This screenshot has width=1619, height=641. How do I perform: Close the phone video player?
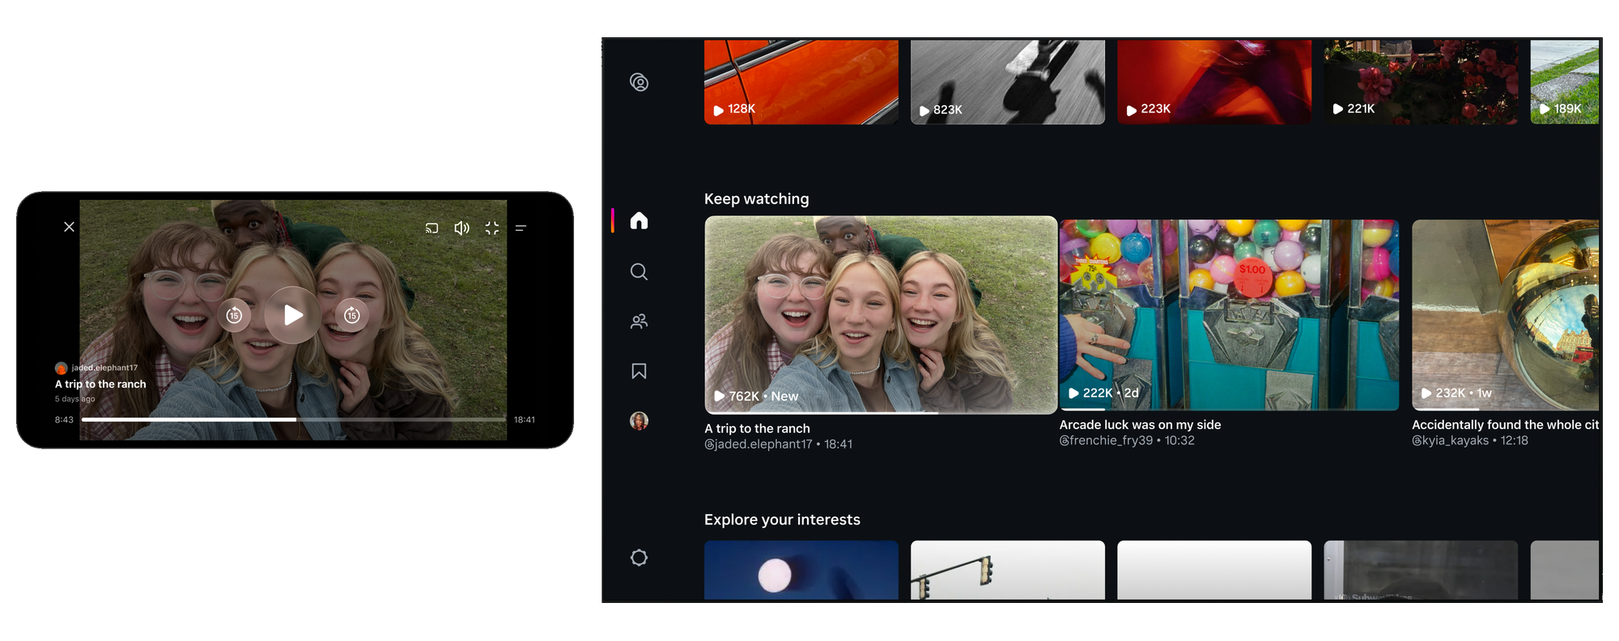pos(69,227)
